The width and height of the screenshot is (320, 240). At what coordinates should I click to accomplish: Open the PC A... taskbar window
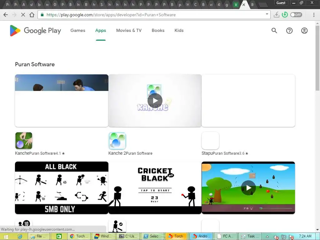[x=226, y=236]
